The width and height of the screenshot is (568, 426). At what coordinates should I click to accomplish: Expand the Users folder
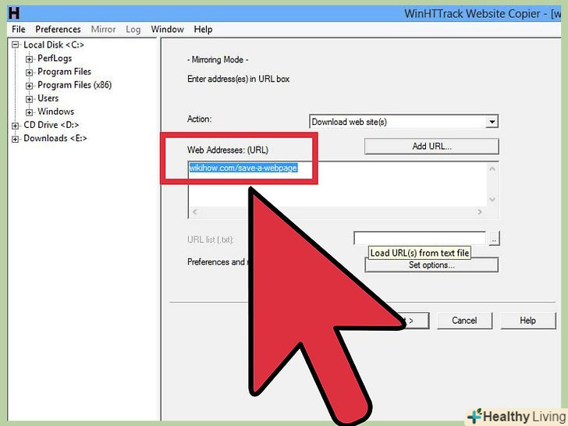tap(29, 99)
